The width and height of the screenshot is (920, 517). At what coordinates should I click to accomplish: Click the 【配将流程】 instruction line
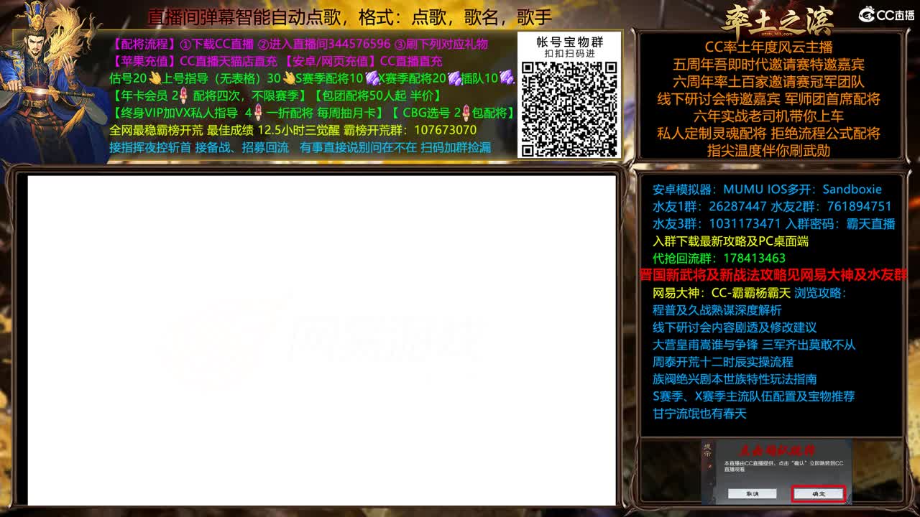[299, 44]
